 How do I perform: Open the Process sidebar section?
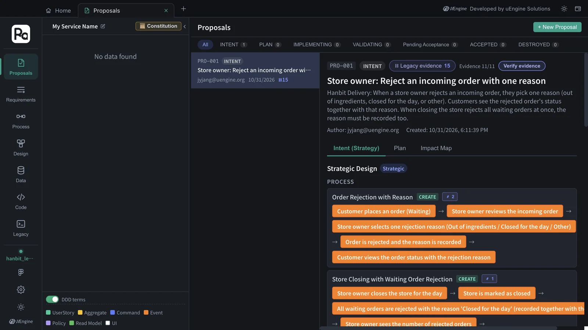(x=21, y=121)
